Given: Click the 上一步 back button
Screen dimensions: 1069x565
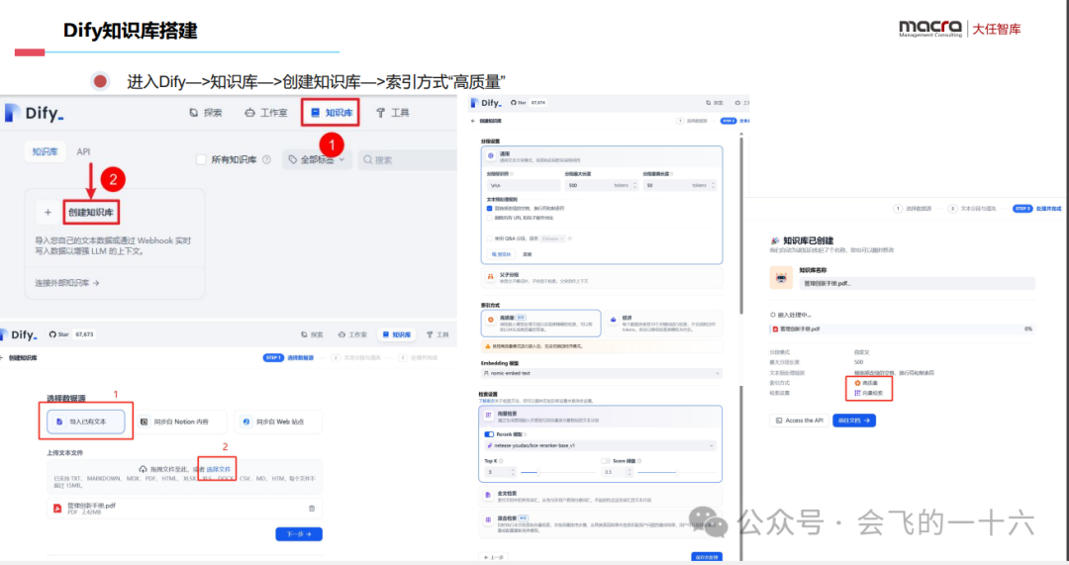Looking at the screenshot, I should coord(494,557).
